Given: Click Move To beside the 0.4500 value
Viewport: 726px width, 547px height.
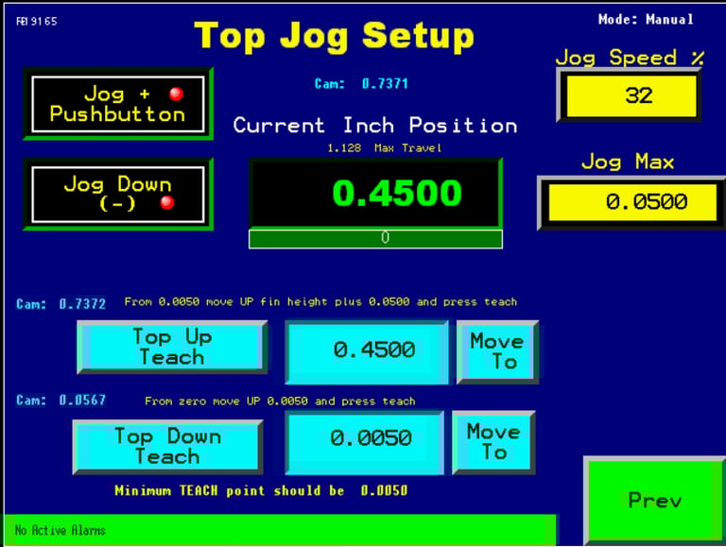Looking at the screenshot, I should 497,352.
